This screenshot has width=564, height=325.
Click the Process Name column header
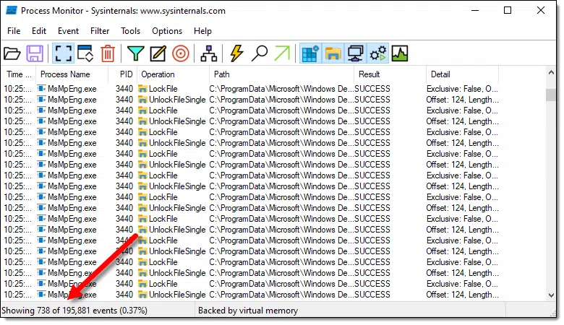click(x=72, y=74)
